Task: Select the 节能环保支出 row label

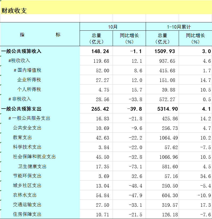Action: coord(27,176)
